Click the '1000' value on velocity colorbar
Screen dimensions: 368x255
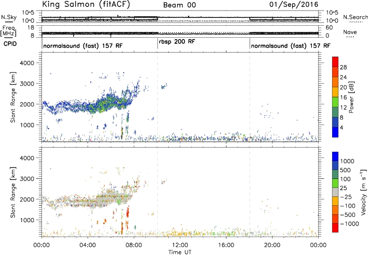click(347, 161)
